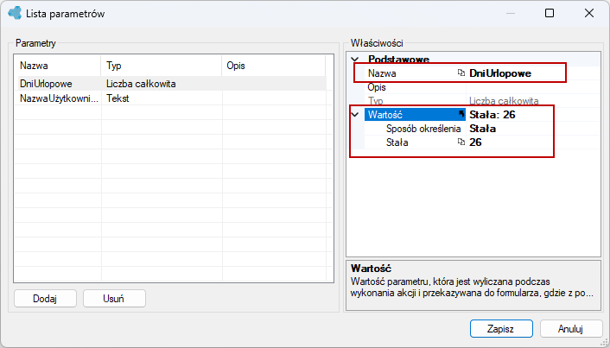Cancel with the Anuluj button
The height and width of the screenshot is (348, 610).
(571, 329)
